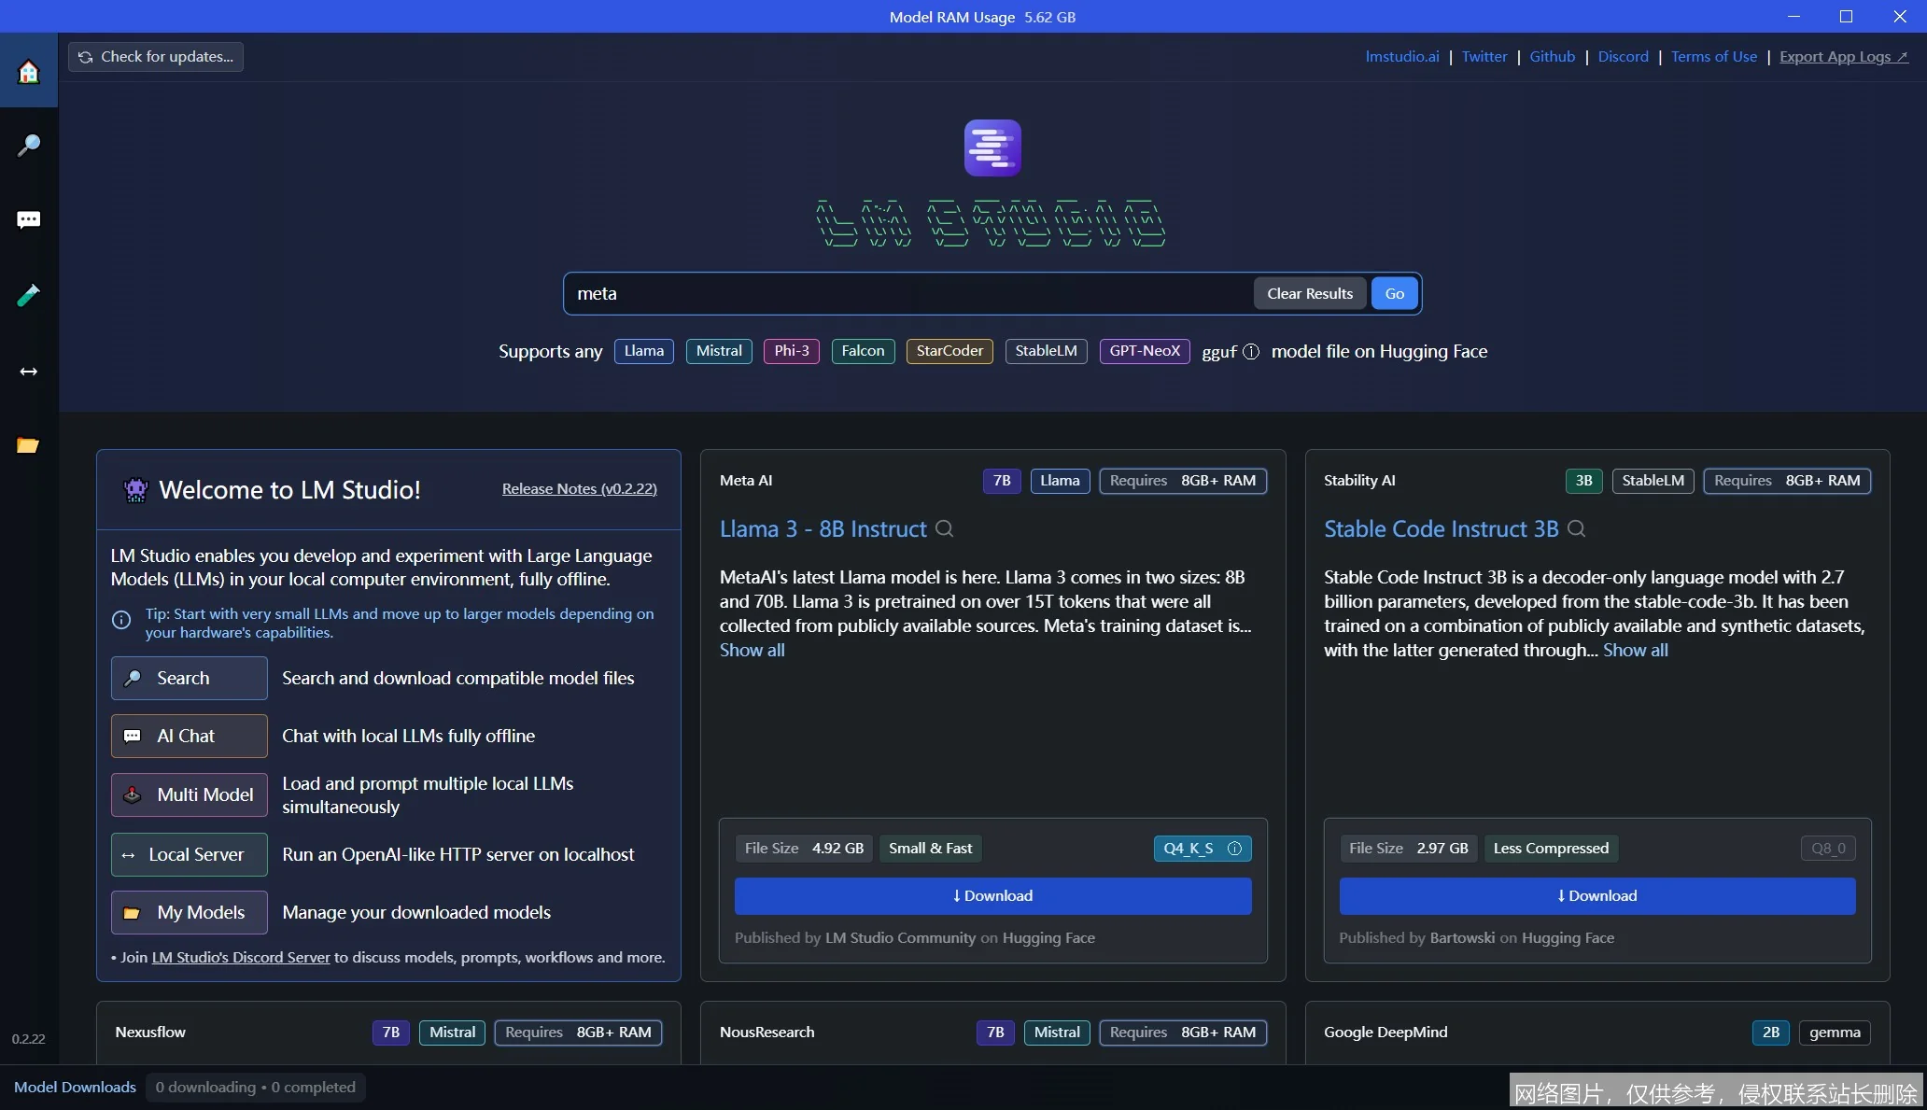Screen dimensions: 1927x1110
Task: Open Multi Model from the Welcome panel
Action: pos(190,794)
